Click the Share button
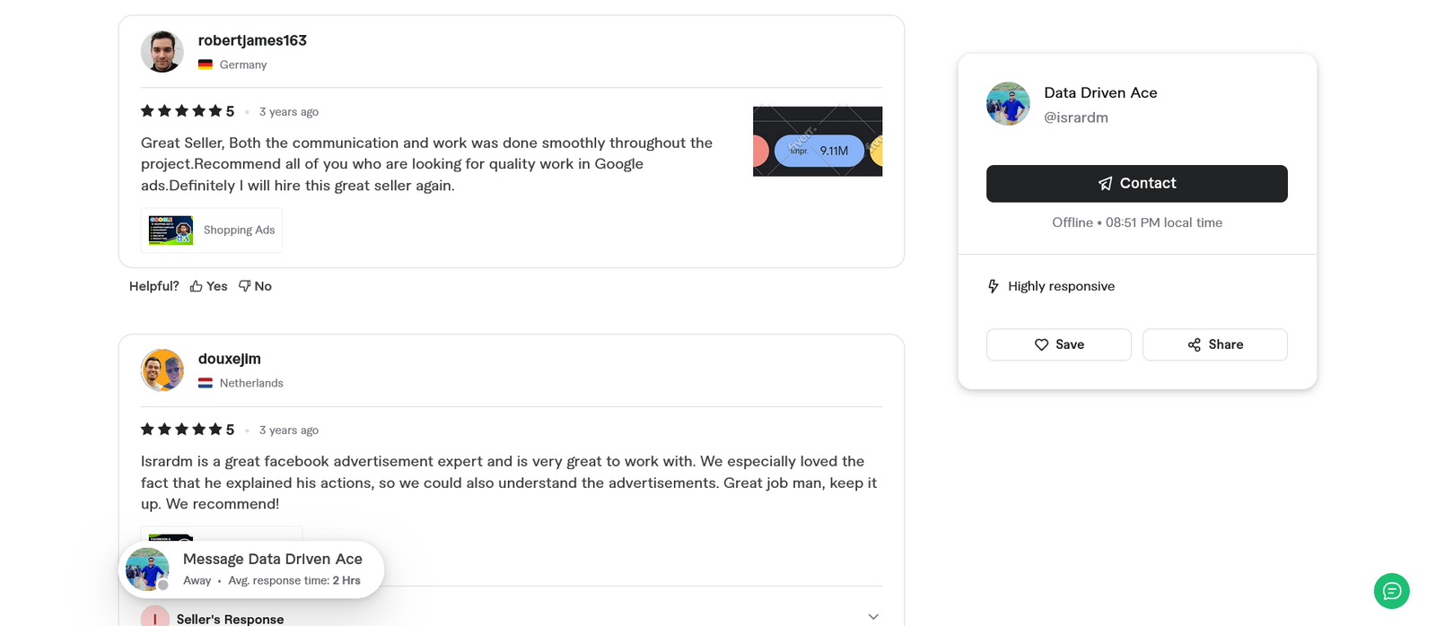 coord(1214,344)
